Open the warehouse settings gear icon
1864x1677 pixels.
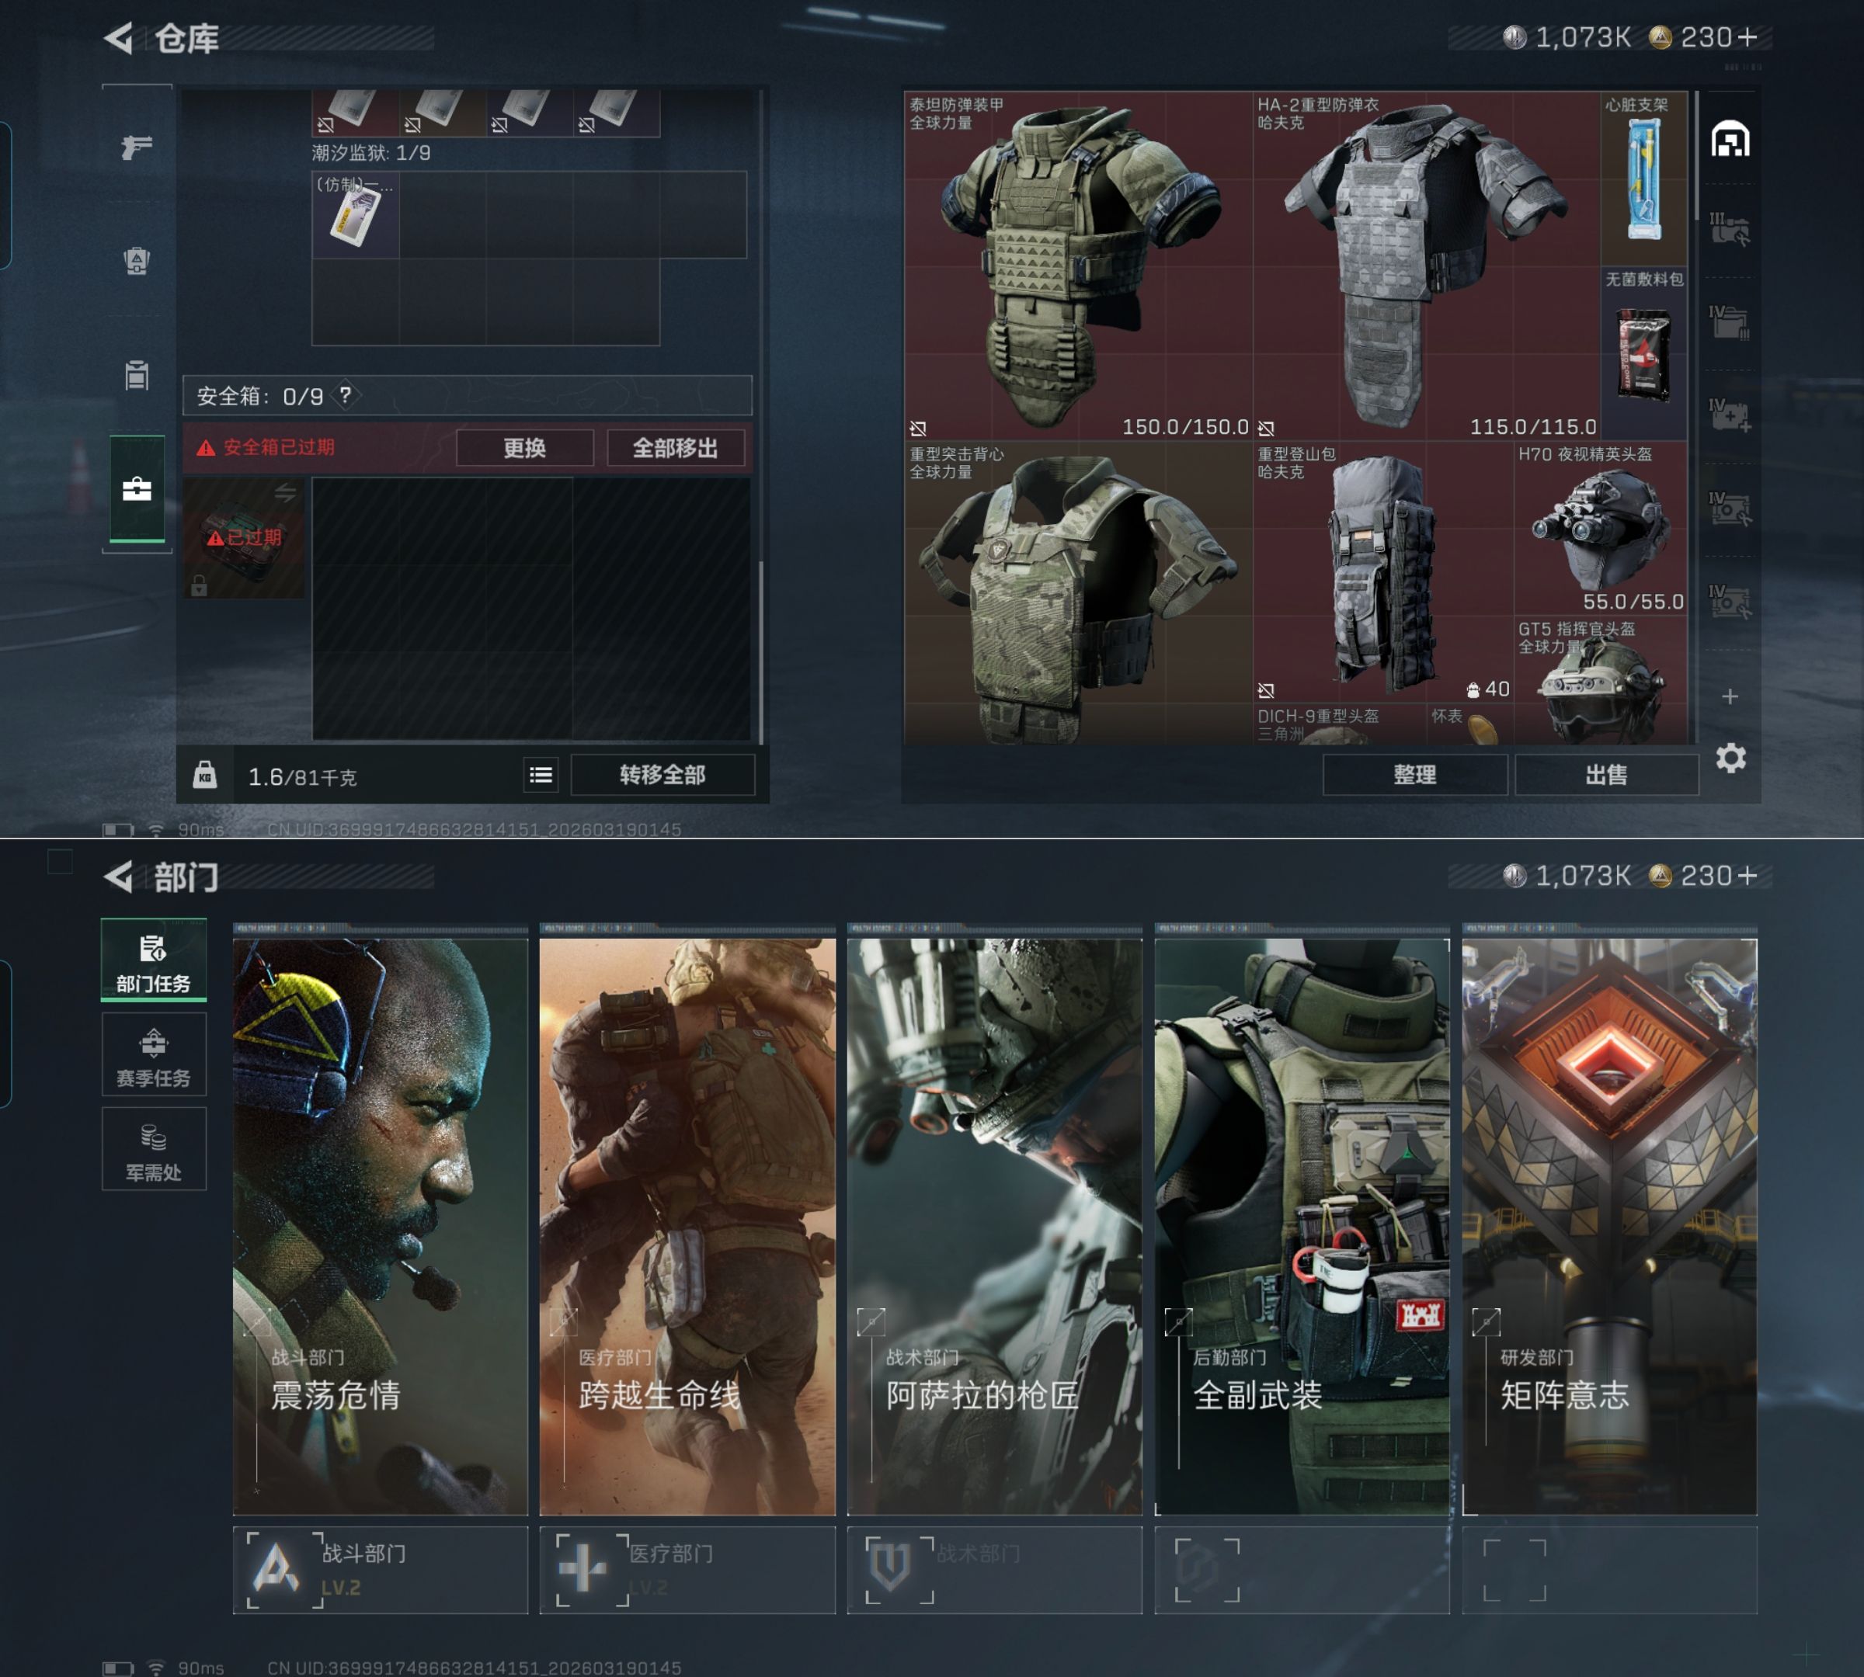click(1730, 759)
